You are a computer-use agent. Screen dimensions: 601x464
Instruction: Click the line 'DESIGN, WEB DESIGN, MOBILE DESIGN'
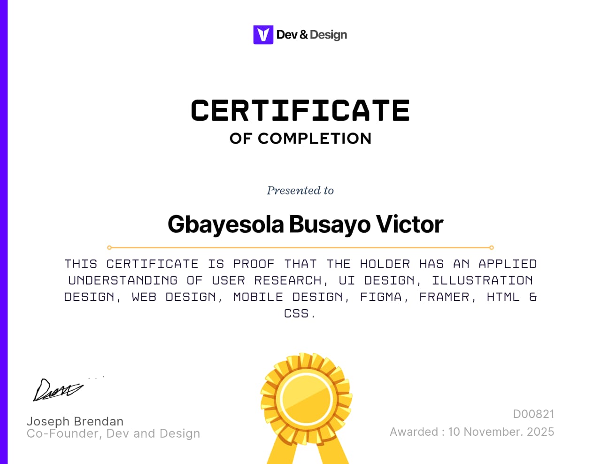point(300,297)
